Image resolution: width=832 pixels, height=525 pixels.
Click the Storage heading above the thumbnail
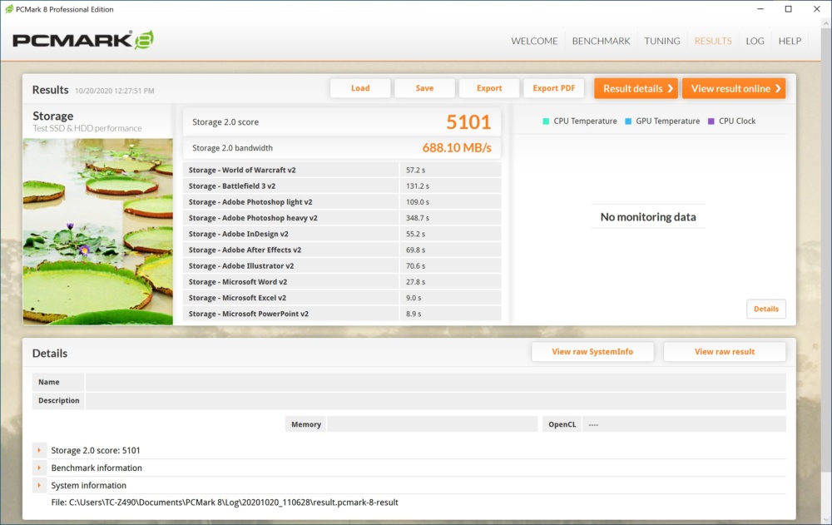(53, 116)
